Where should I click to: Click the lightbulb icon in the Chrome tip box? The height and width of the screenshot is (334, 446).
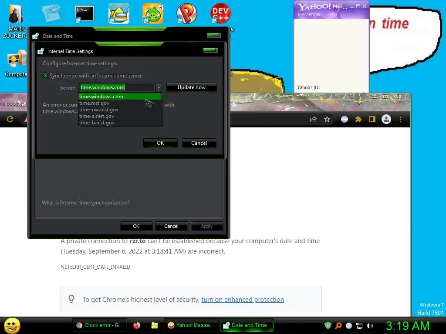pyautogui.click(x=71, y=299)
